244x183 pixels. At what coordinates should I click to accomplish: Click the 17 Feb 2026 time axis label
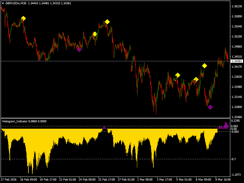[9, 180]
